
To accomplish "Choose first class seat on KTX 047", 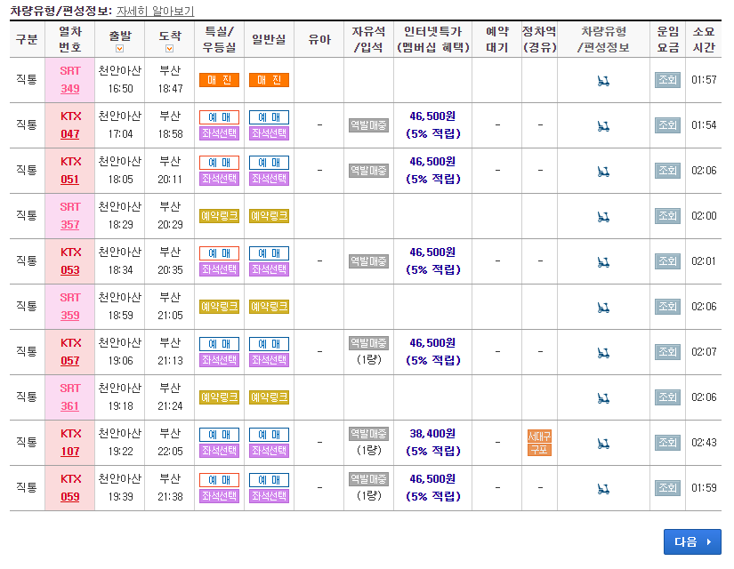I will point(219,133).
